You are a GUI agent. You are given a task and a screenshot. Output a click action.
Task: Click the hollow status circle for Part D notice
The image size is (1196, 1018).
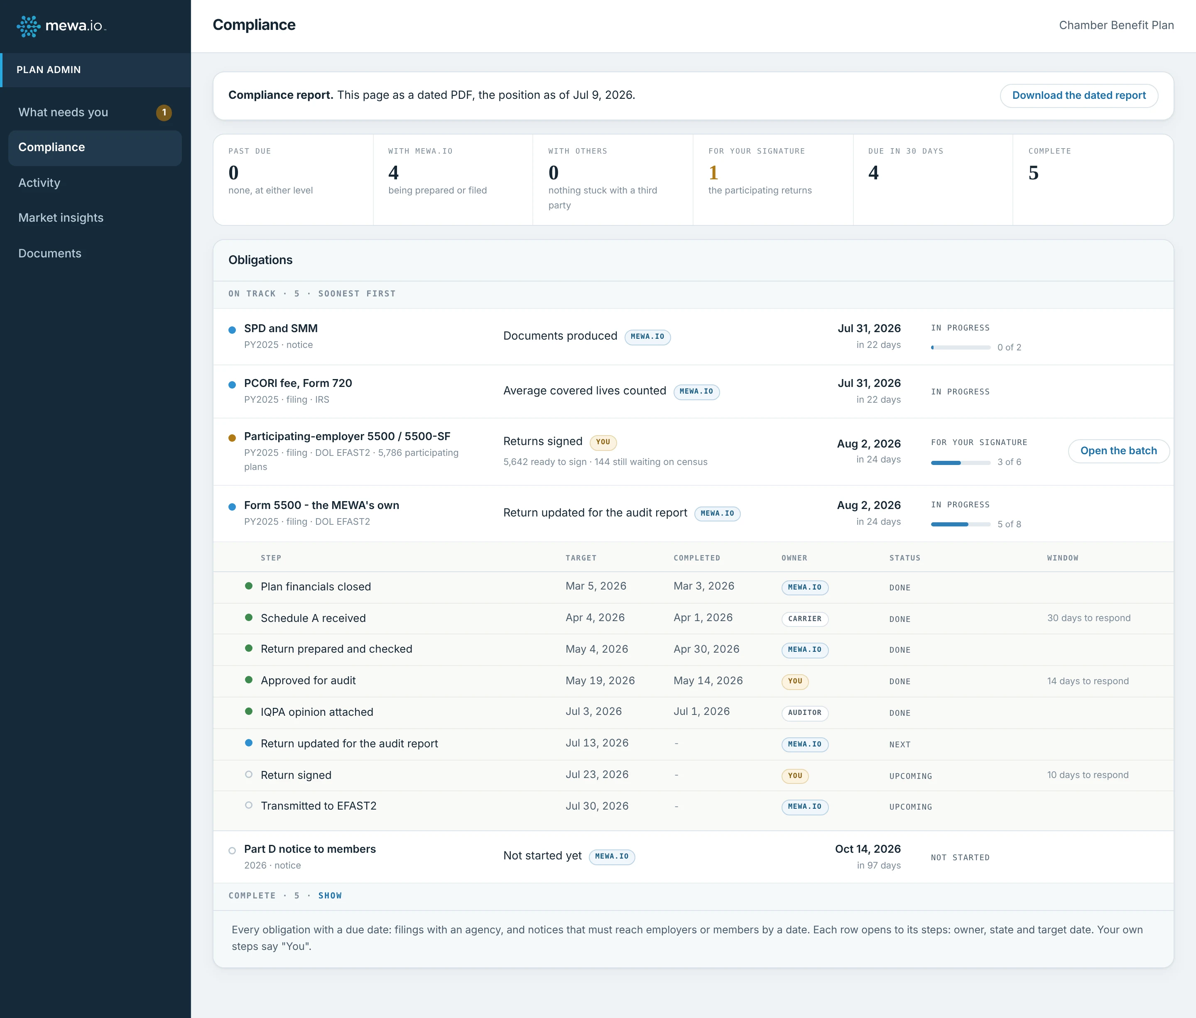point(232,851)
